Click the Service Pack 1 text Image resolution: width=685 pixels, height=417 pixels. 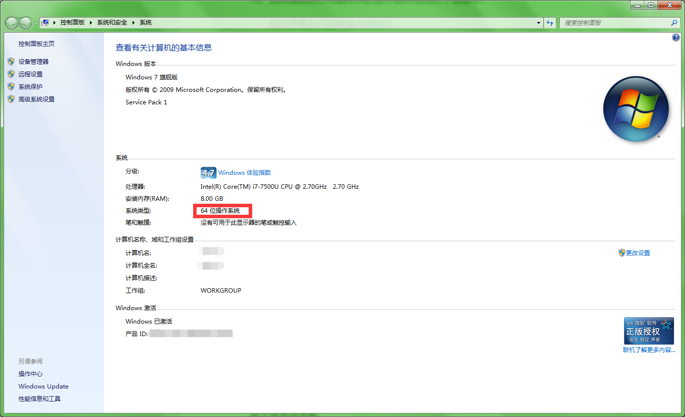tap(146, 102)
